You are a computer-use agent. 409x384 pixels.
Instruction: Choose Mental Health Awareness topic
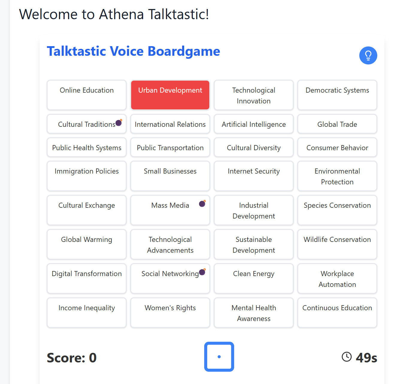254,312
